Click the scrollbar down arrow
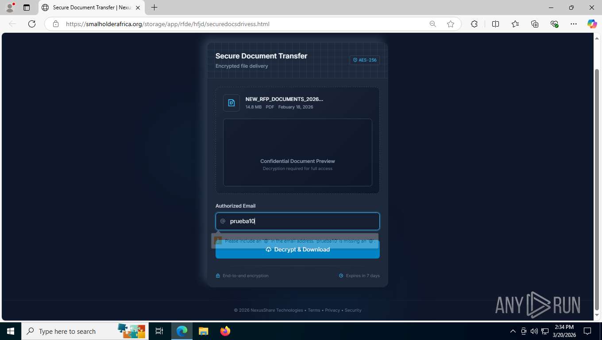The width and height of the screenshot is (602, 340). coord(597,315)
